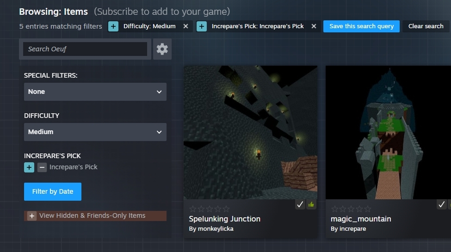Open the Special Filters dropdown set to None
This screenshot has width=451, height=252.
pyautogui.click(x=95, y=92)
